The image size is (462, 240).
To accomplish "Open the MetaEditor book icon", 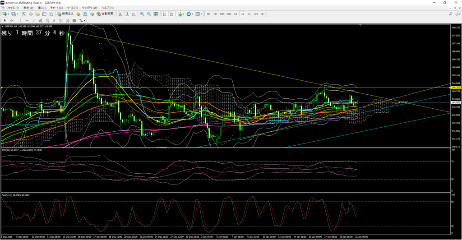I will pos(79,14).
